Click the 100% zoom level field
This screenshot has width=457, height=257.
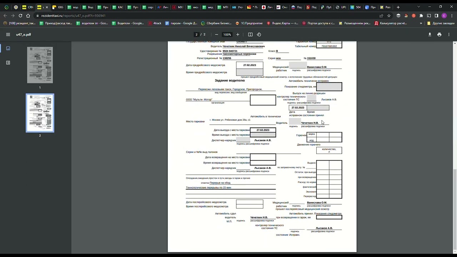click(x=227, y=35)
